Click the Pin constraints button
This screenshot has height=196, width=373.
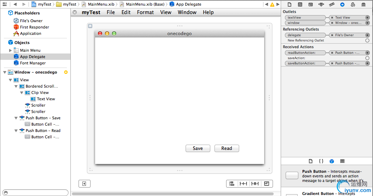243,184
